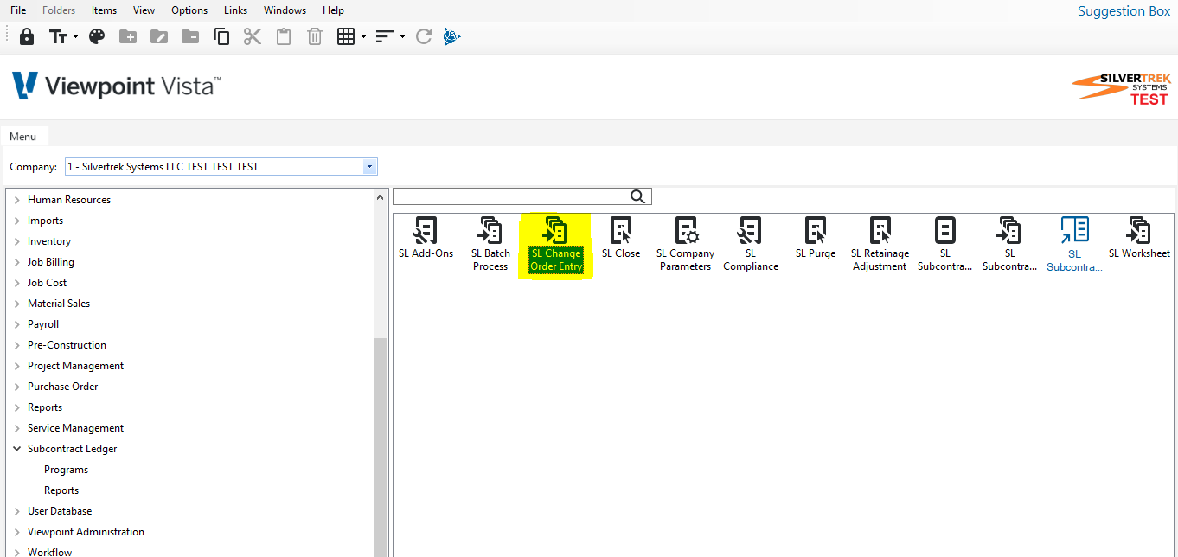Click the sort lines toolbar icon
Image resolution: width=1178 pixels, height=557 pixels.
tap(385, 36)
